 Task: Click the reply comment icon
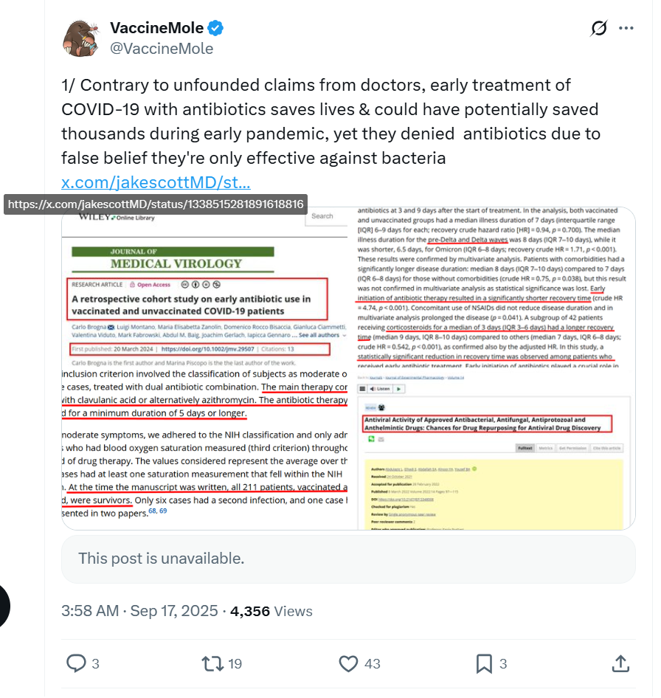pos(76,663)
